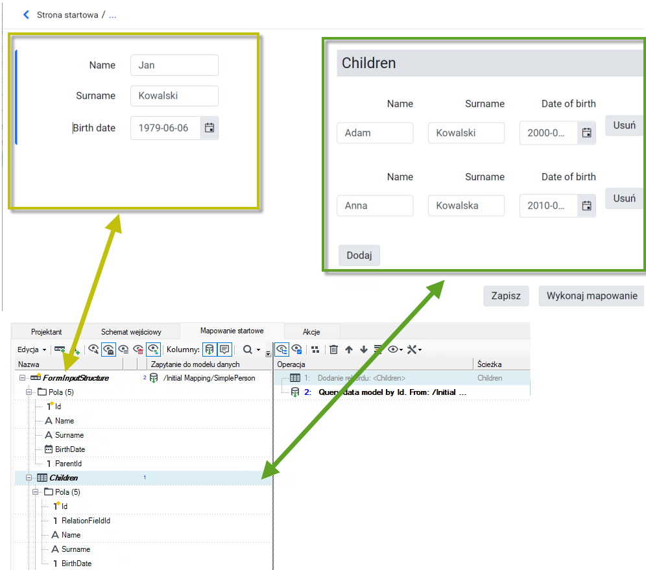This screenshot has width=646, height=570.
Task: Collapse Pola (5) under FormInputStructure
Action: coord(29,392)
